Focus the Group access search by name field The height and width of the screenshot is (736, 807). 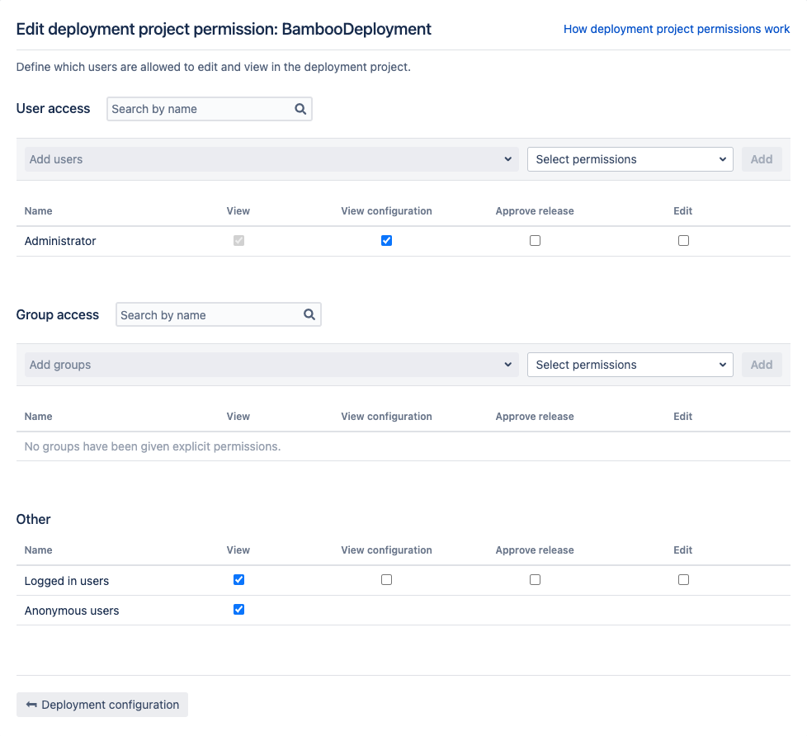218,314
